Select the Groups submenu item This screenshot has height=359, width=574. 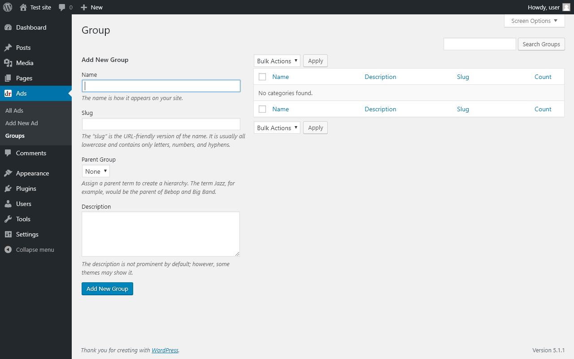pos(15,136)
